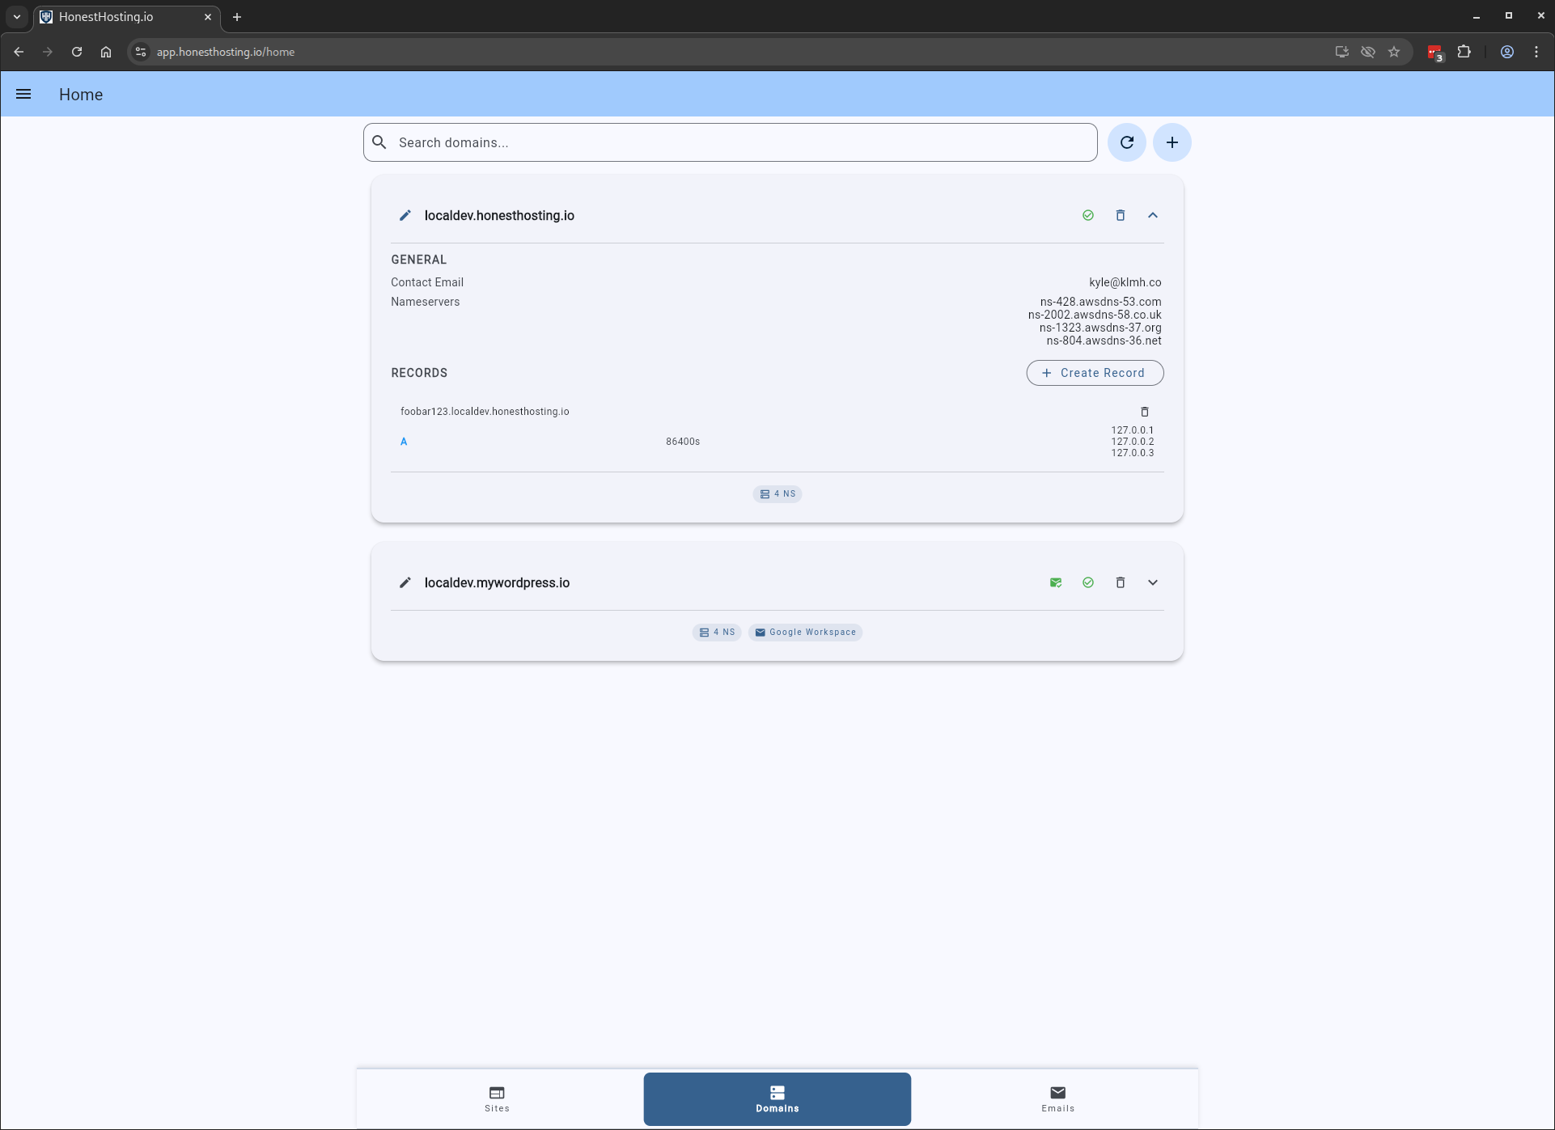Viewport: 1555px width, 1130px height.
Task: Edit localdev.mywordpress.io with pencil icon
Action: pyautogui.click(x=405, y=582)
